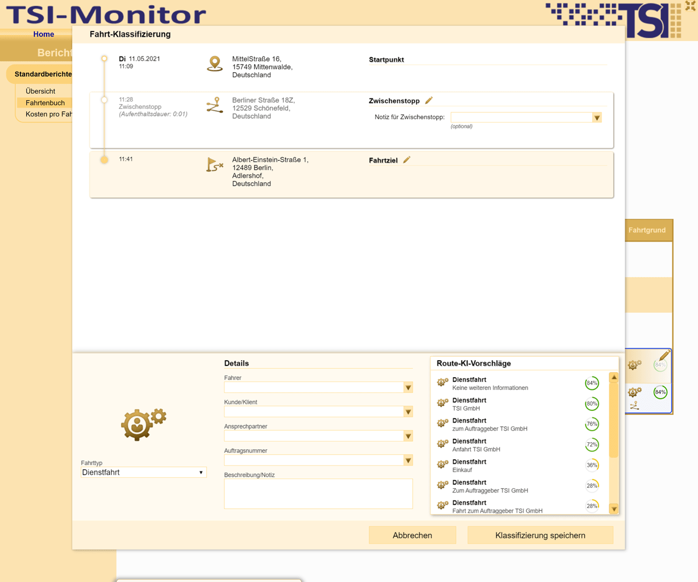698x582 pixels.
Task: Click the Beschreibung/Notiz text area
Action: [x=318, y=494]
